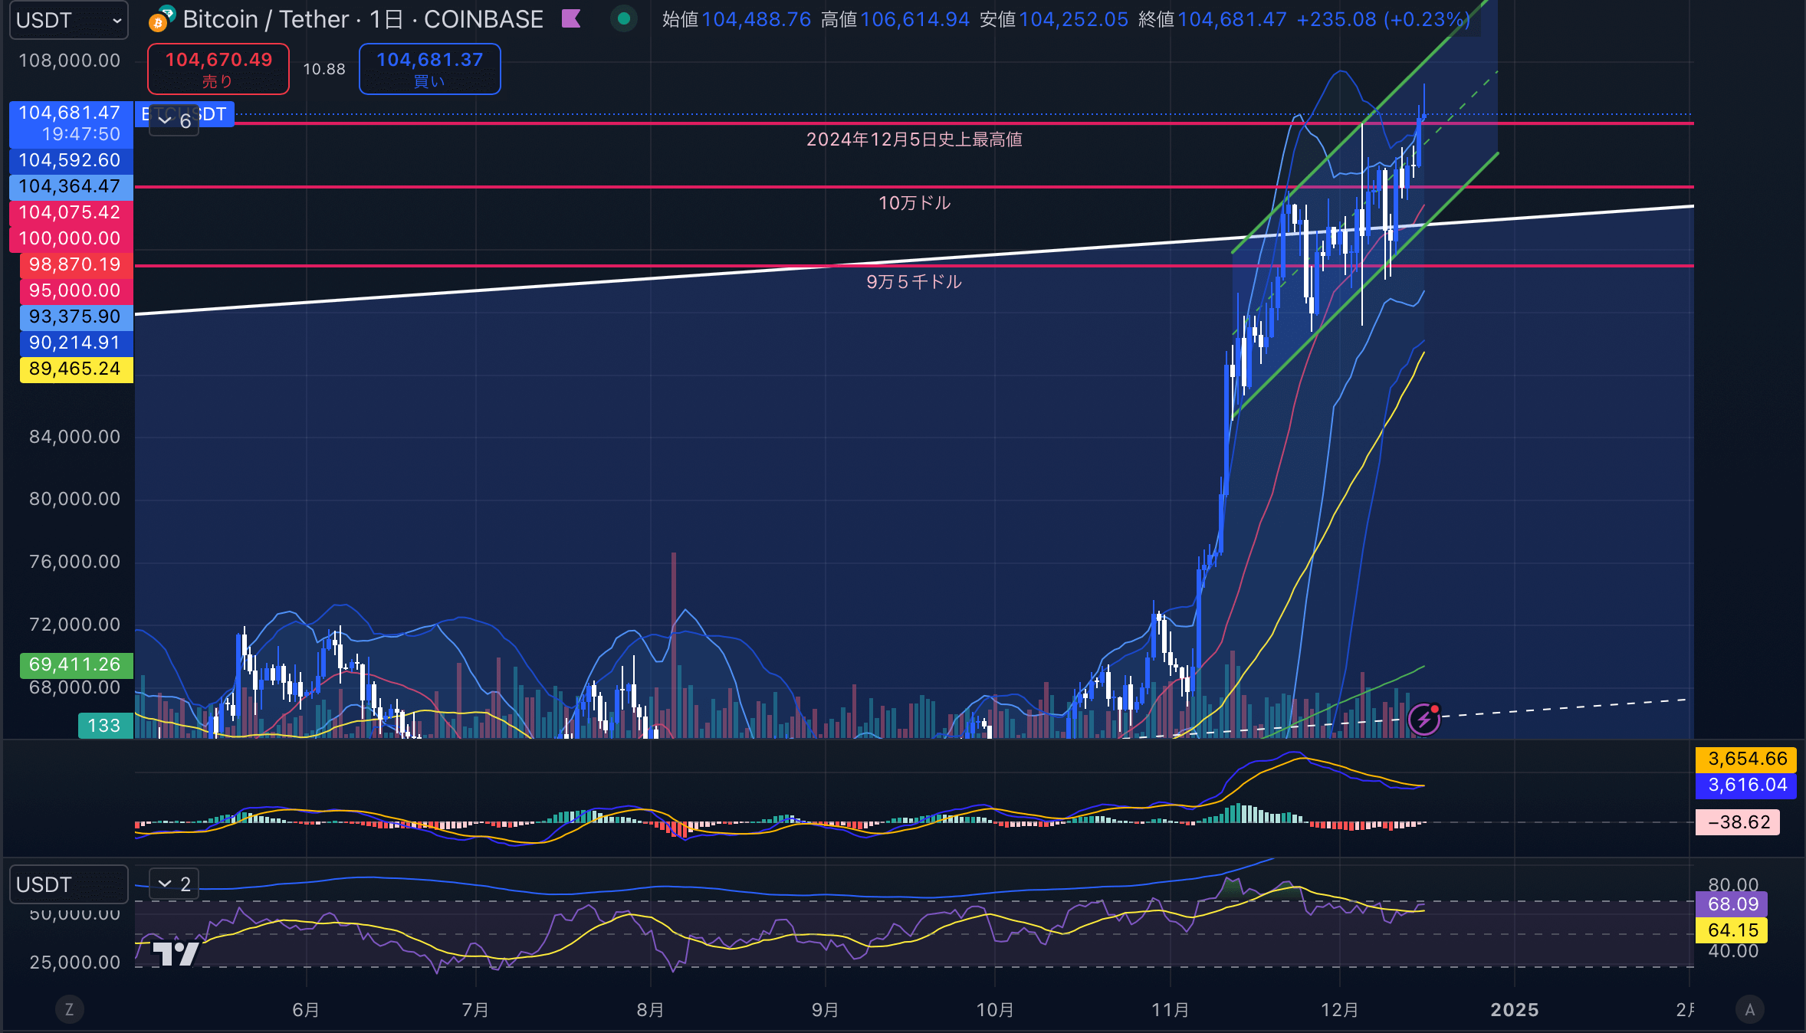Click the 100,000.00 red price label
Image resolution: width=1806 pixels, height=1033 pixels.
tap(71, 238)
